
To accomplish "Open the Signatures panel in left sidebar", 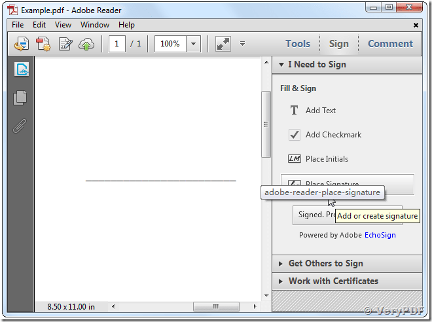I will click(22, 69).
